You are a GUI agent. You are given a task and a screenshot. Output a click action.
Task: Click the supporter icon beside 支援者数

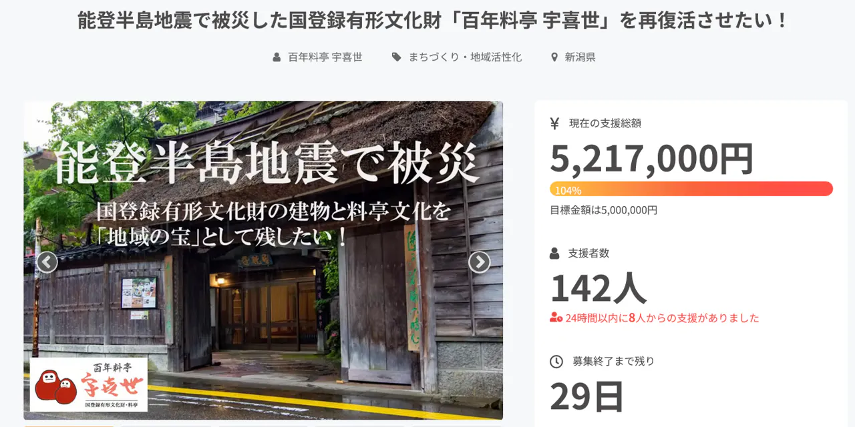click(x=554, y=254)
